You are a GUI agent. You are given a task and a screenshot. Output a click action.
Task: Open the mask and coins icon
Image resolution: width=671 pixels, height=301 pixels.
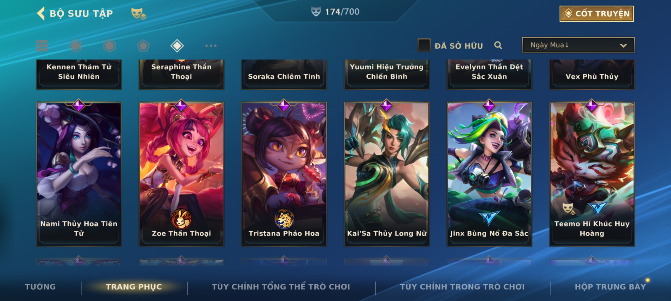point(139,14)
